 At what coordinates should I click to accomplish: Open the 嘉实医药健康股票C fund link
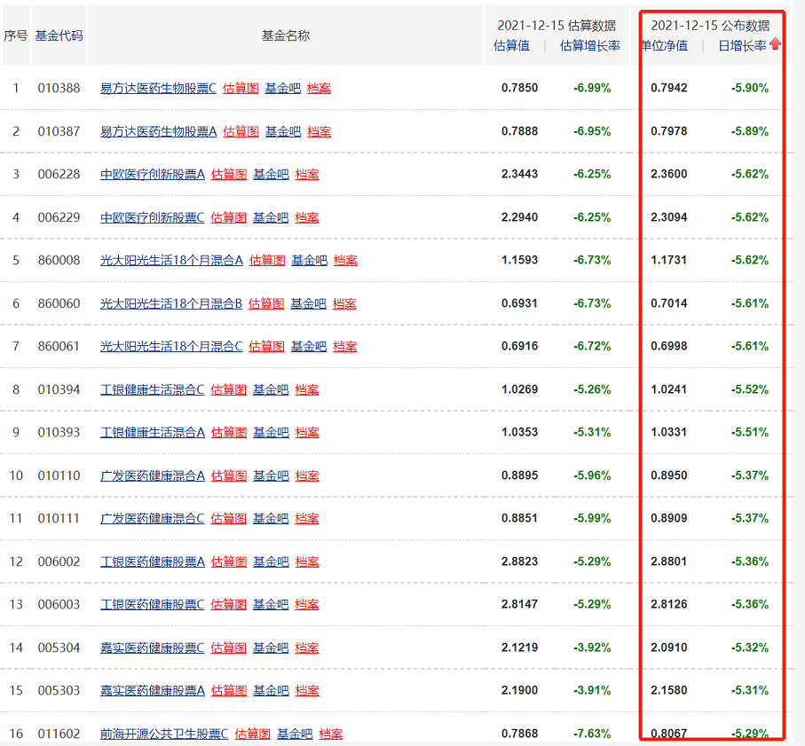(152, 648)
